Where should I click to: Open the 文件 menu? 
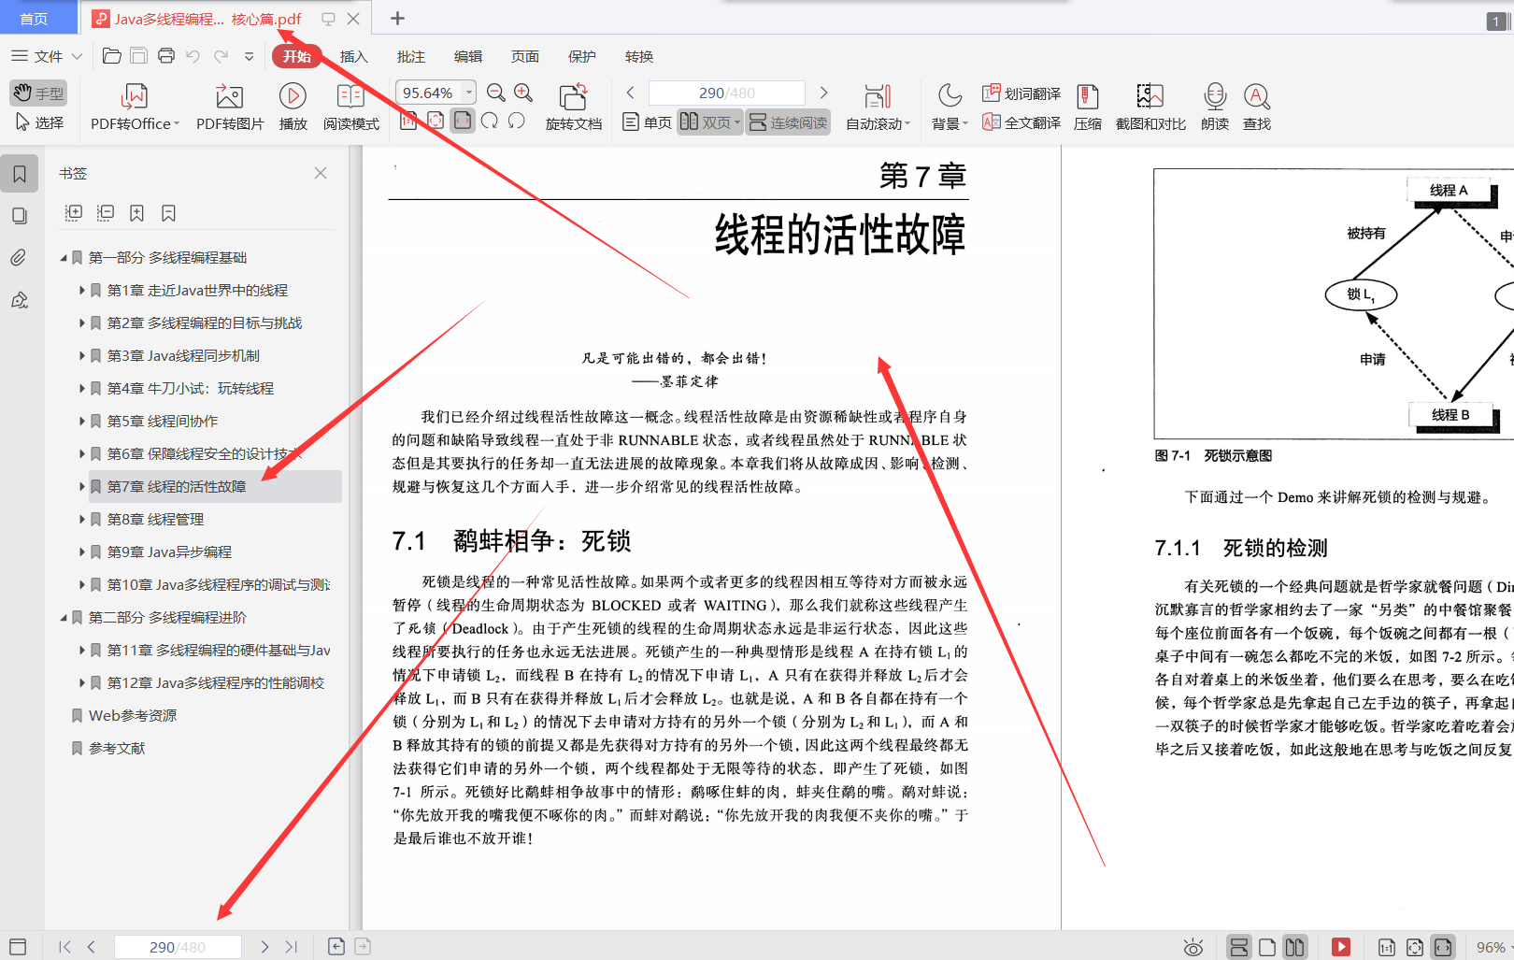tap(47, 56)
